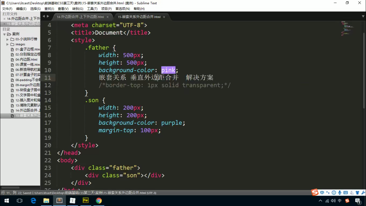The height and width of the screenshot is (206, 366).
Task: Open the 首选项(N) menu
Action: [123, 9]
